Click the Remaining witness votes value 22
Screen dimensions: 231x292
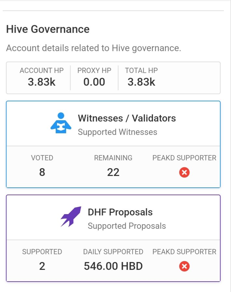[113, 172]
